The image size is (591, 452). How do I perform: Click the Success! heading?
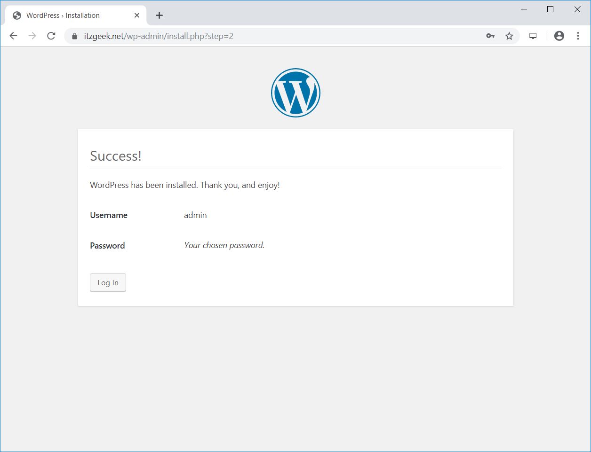(116, 156)
